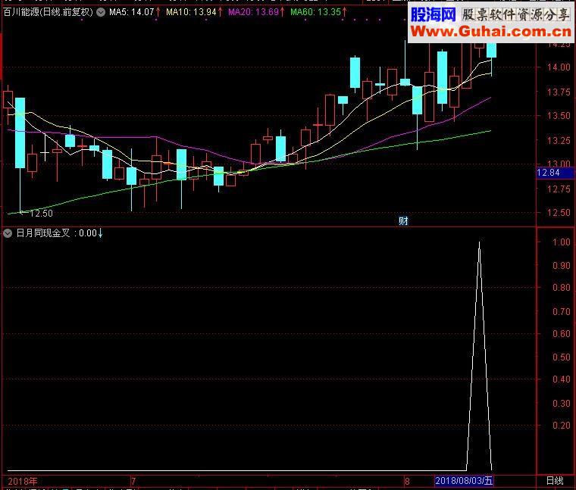576x490 pixels.
Task: Click the month 8 axis label
Action: [x=407, y=481]
